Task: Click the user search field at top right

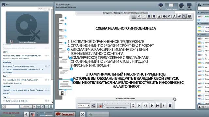Action: (x=203, y=9)
